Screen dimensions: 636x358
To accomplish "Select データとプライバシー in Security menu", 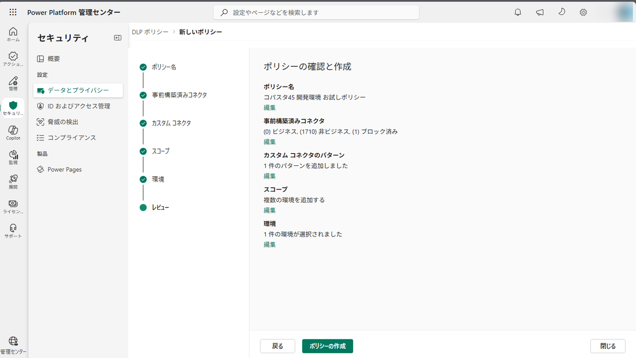I will pyautogui.click(x=78, y=90).
